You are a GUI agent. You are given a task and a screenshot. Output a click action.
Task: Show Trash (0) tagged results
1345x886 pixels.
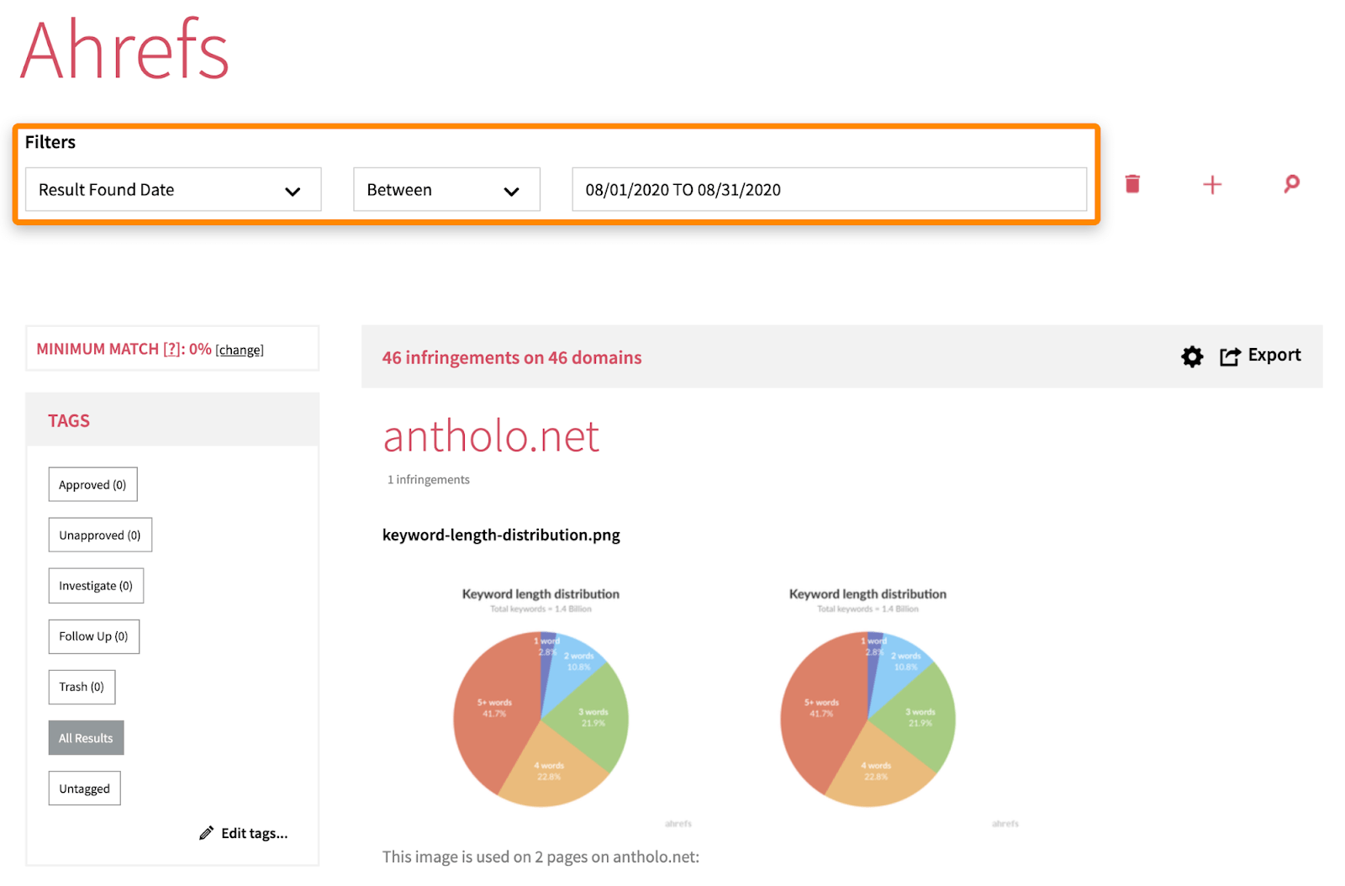pyautogui.click(x=82, y=687)
